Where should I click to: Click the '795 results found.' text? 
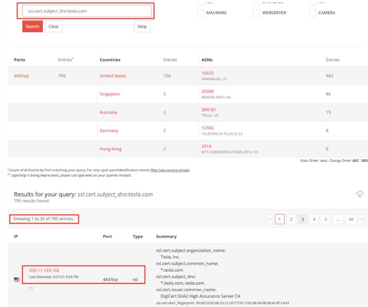click(32, 201)
